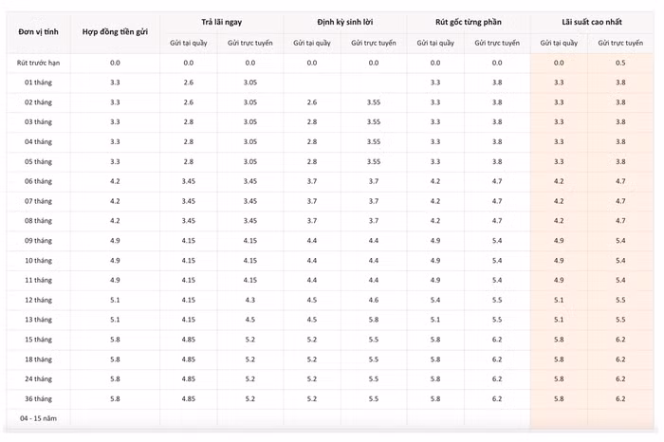
Task: Select the "Hợp đồng tiền gửi" header
Action: pos(115,31)
